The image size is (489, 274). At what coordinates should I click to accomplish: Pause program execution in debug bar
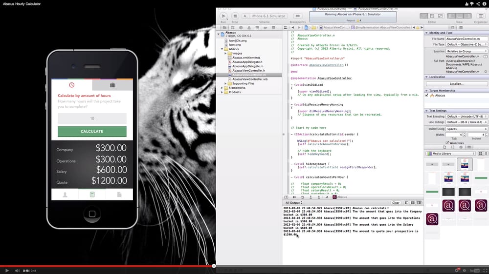pyautogui.click(x=294, y=197)
